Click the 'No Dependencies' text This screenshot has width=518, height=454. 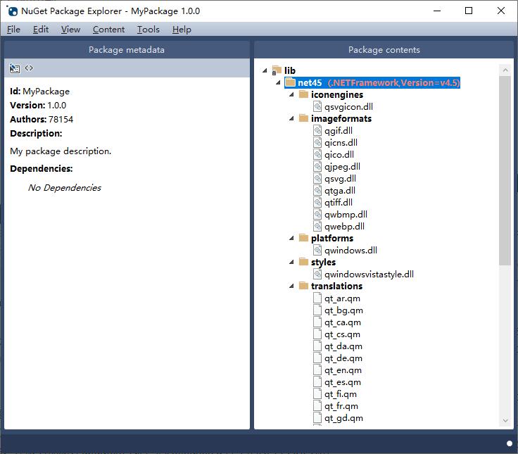[x=65, y=187]
